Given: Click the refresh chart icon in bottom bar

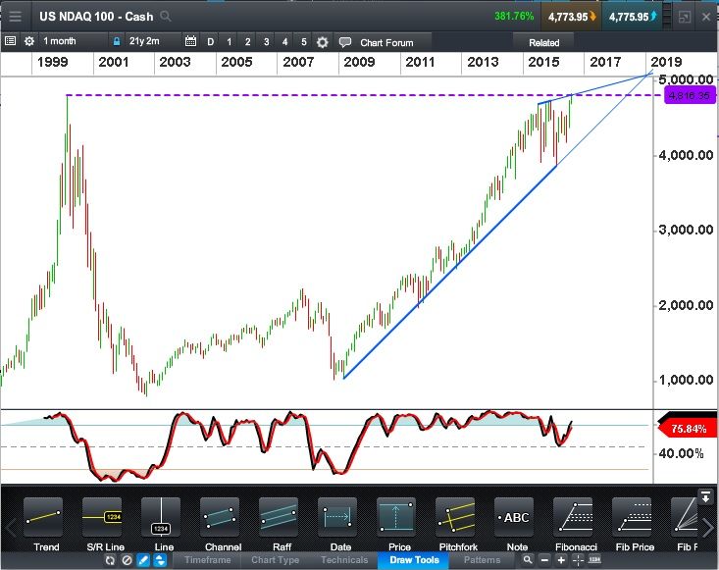Looking at the screenshot, I should (x=110, y=560).
